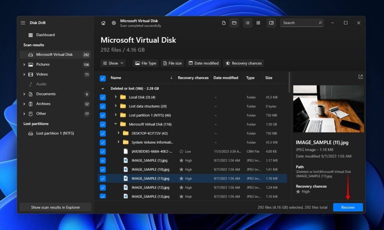Open the Date modified filter

pos(203,63)
